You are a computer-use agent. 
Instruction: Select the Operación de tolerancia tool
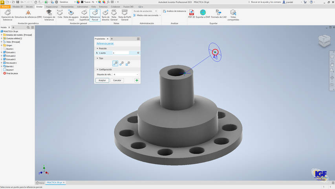coord(7,15)
